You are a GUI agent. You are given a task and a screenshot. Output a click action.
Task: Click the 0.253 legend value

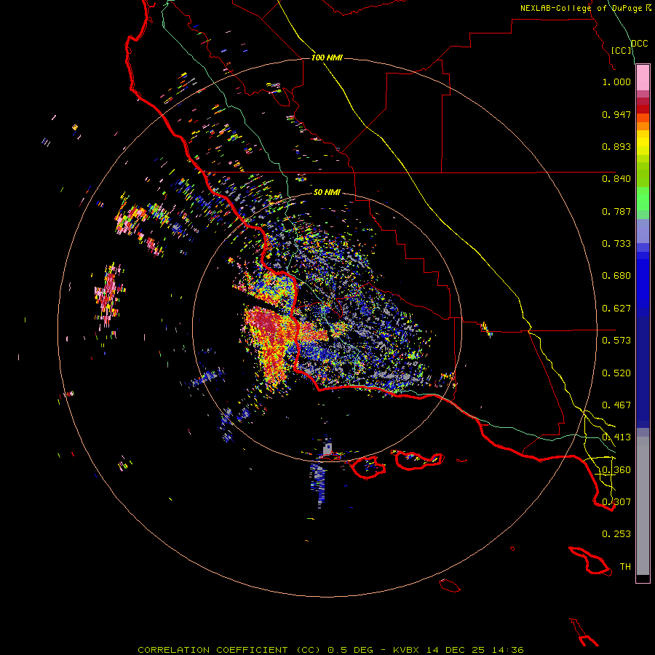(x=616, y=534)
